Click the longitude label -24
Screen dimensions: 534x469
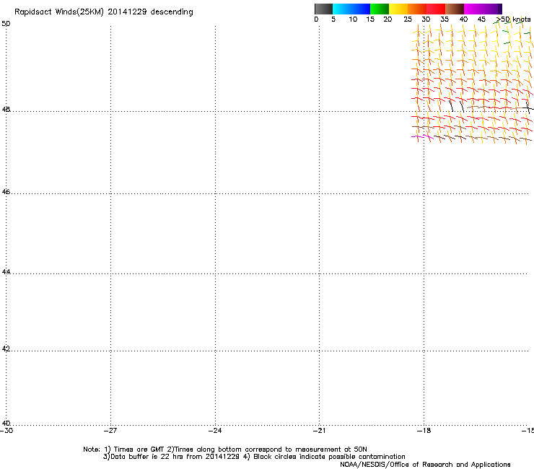pos(215,431)
